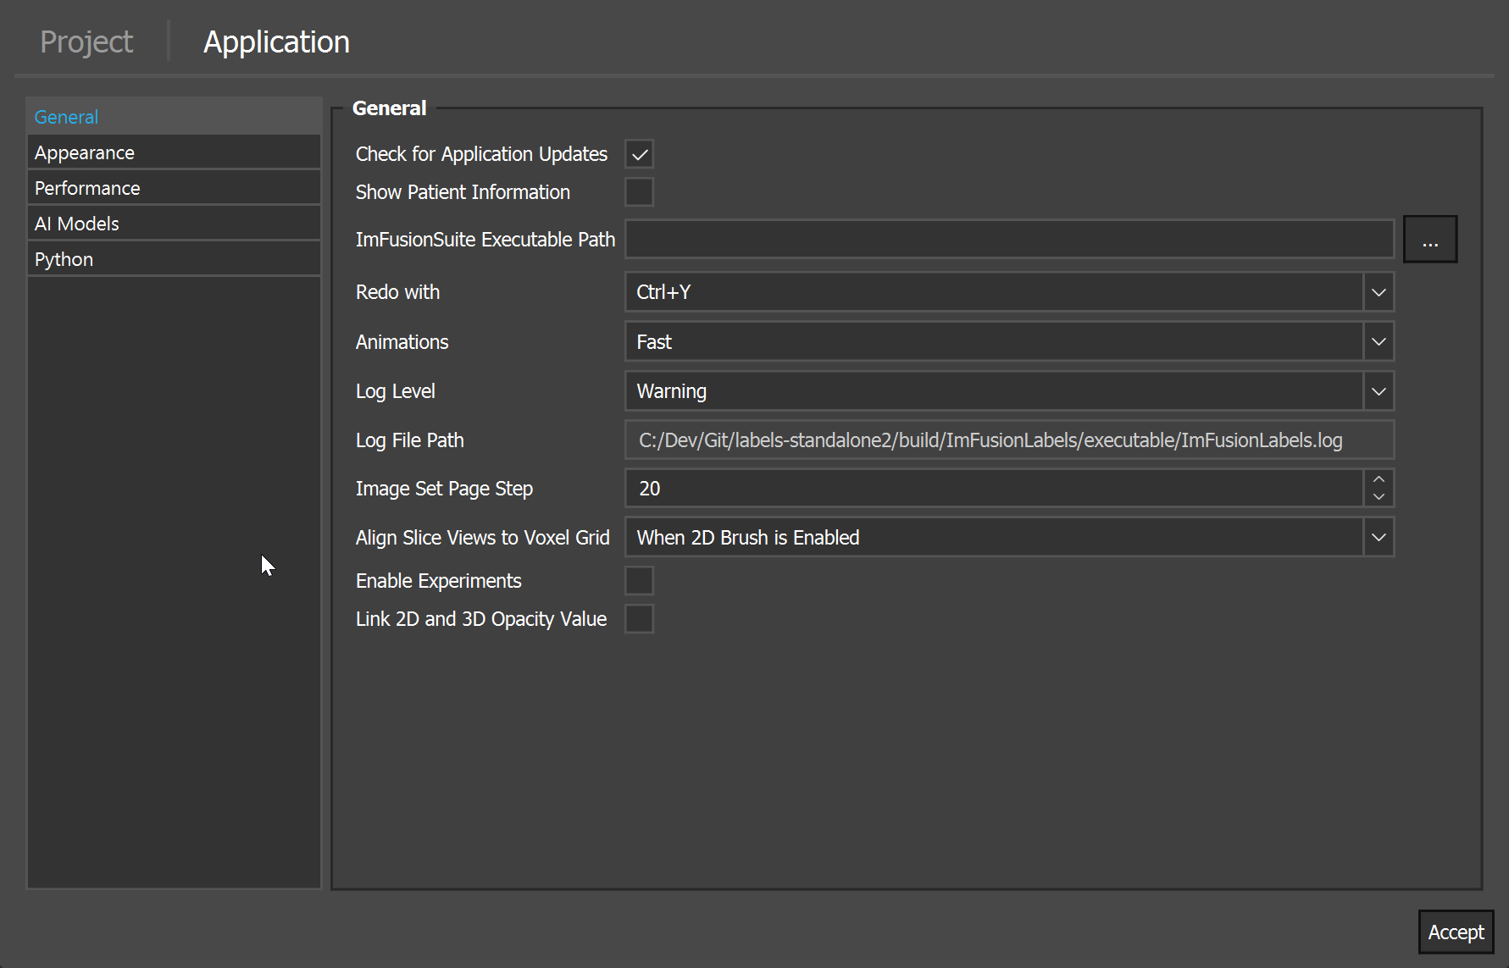The image size is (1509, 968).
Task: Click the Log File Path field
Action: [x=1009, y=440]
